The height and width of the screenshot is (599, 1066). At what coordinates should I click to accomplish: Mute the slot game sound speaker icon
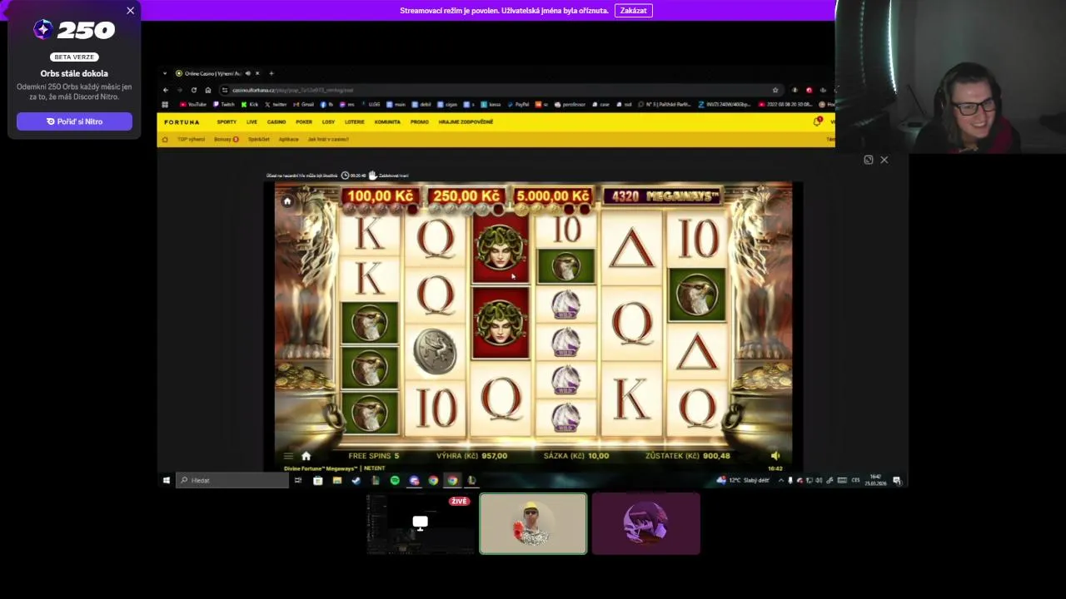[x=775, y=456]
